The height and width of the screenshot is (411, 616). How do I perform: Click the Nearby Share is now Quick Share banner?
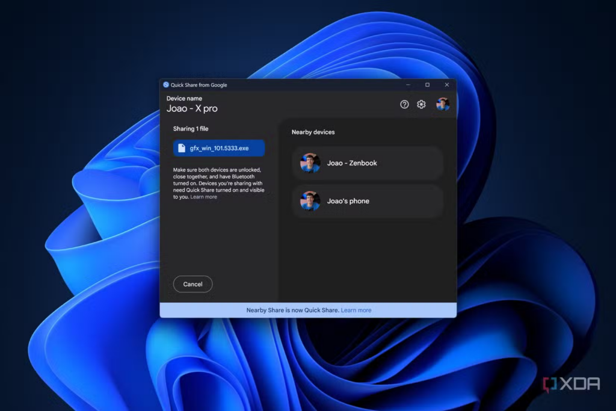tap(308, 310)
